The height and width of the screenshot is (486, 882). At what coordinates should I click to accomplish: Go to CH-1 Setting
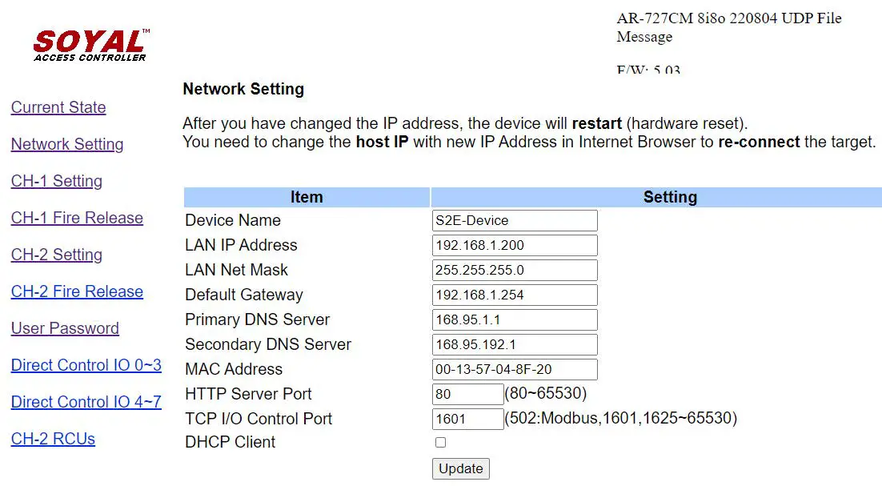coord(56,181)
